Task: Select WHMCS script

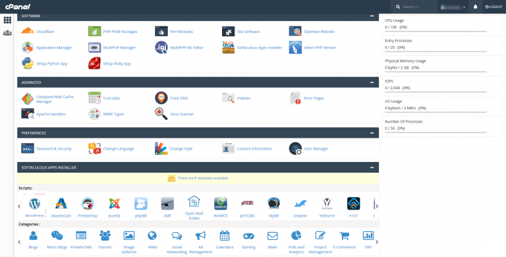Action: pos(221,207)
